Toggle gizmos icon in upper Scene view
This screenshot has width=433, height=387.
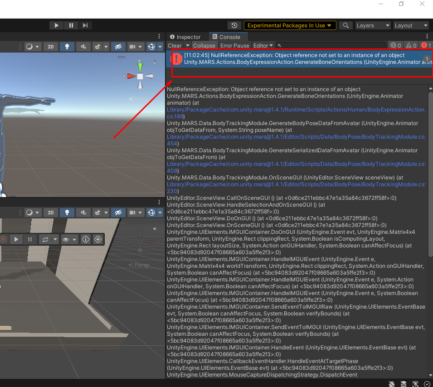(x=151, y=47)
